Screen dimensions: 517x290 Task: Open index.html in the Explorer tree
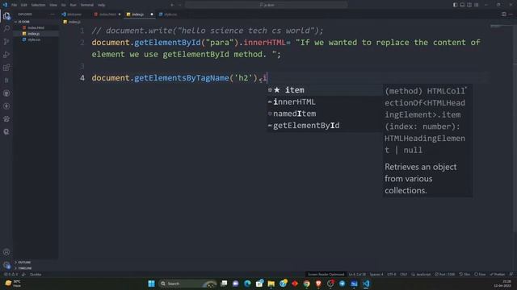point(36,27)
